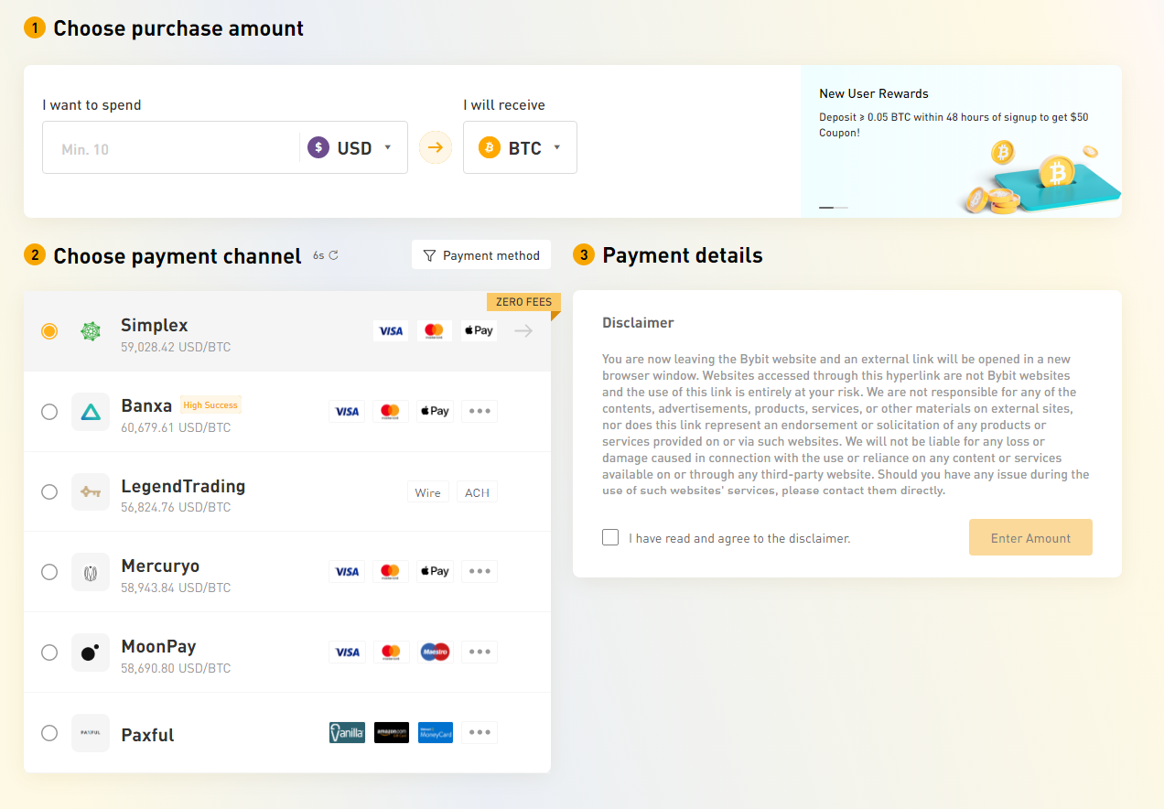Click the ZERO FEES badge on Simplex

point(523,302)
